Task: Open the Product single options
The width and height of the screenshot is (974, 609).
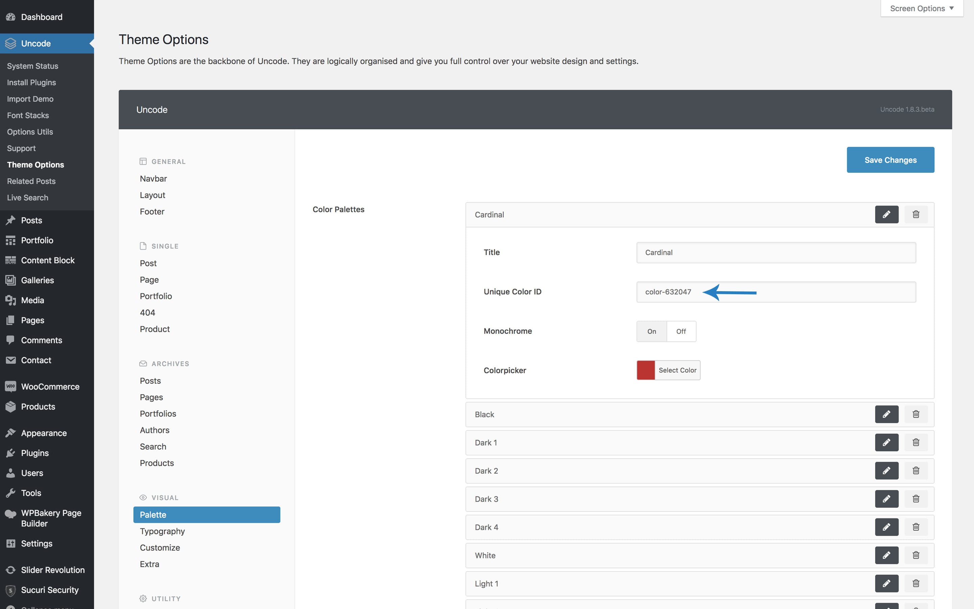Action: click(x=155, y=329)
